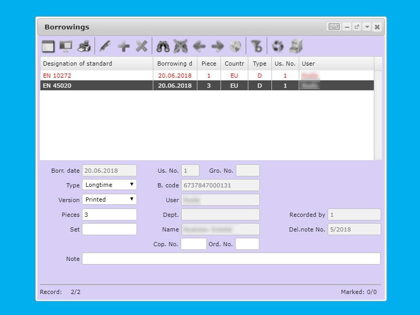The image size is (420, 315).
Task: Click the 'Marked: 0/0' status text
Action: click(x=359, y=292)
